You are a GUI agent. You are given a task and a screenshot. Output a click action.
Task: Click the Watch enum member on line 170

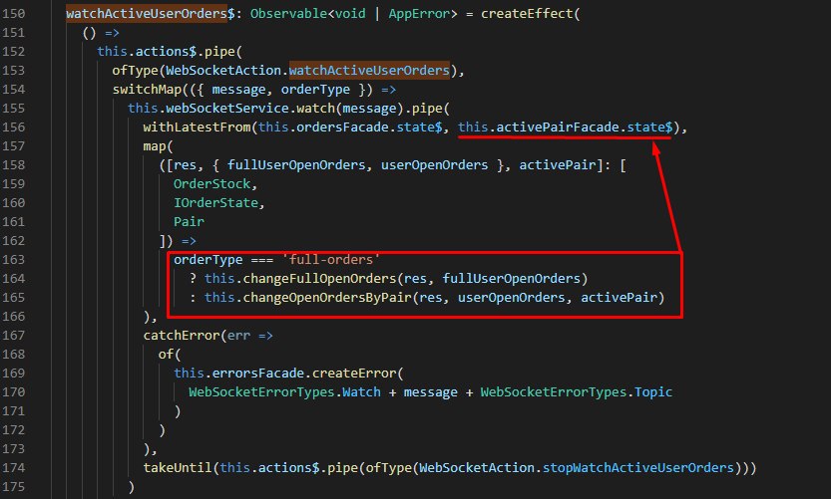pyautogui.click(x=361, y=392)
